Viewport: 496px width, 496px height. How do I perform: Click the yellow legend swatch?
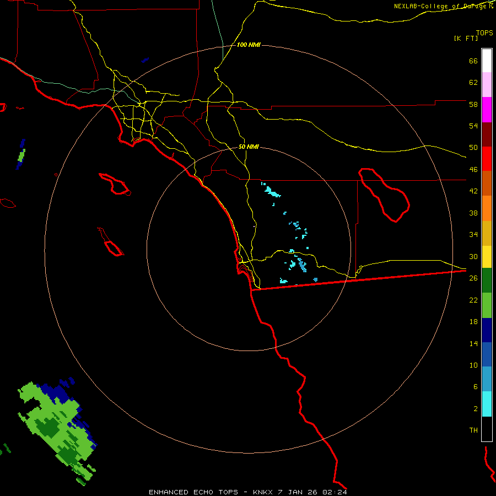pos(487,257)
